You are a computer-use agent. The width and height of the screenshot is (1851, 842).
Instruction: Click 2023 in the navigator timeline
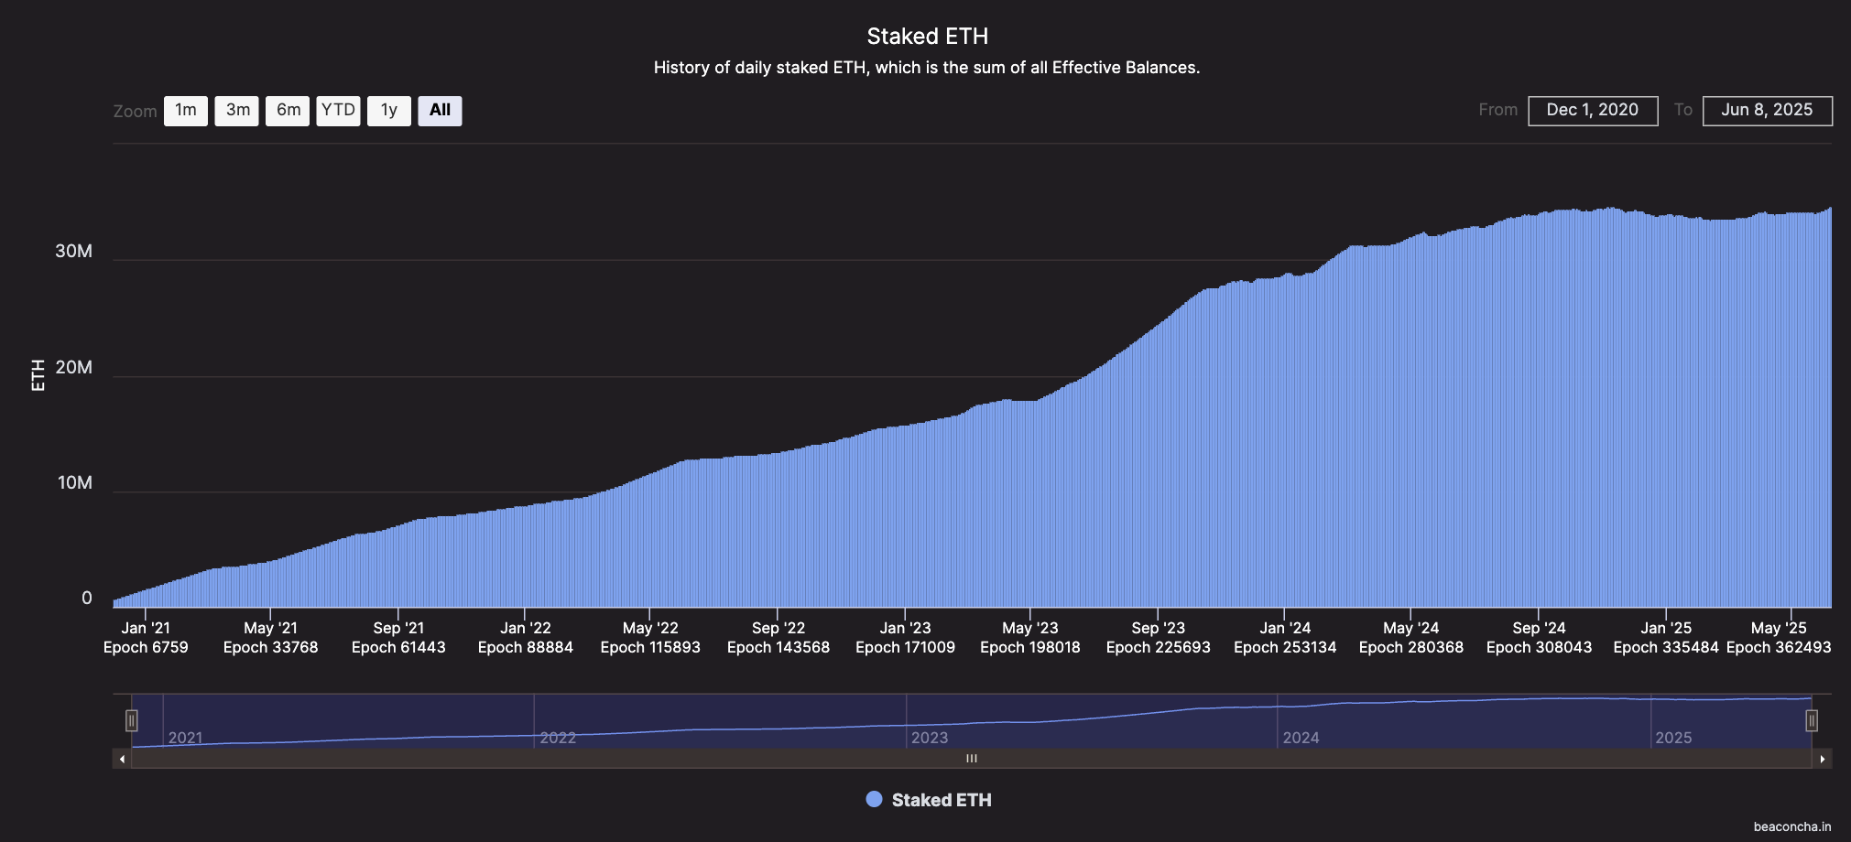tap(929, 738)
